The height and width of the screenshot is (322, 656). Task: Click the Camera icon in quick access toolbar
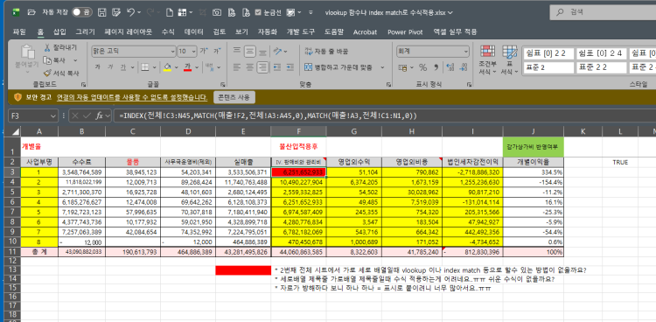[216, 12]
